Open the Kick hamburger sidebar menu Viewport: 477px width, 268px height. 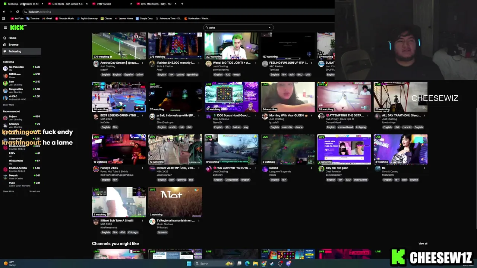[x=5, y=28]
